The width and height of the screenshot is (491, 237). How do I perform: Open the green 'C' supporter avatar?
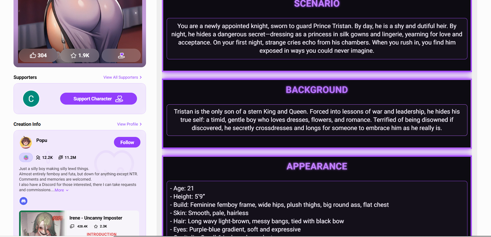(x=31, y=99)
